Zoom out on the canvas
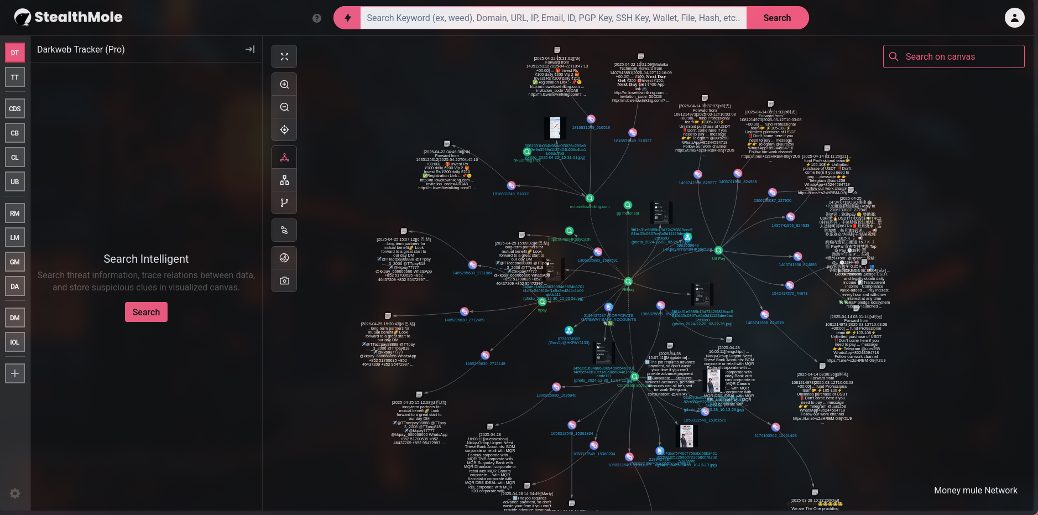The height and width of the screenshot is (515, 1038). tap(284, 107)
